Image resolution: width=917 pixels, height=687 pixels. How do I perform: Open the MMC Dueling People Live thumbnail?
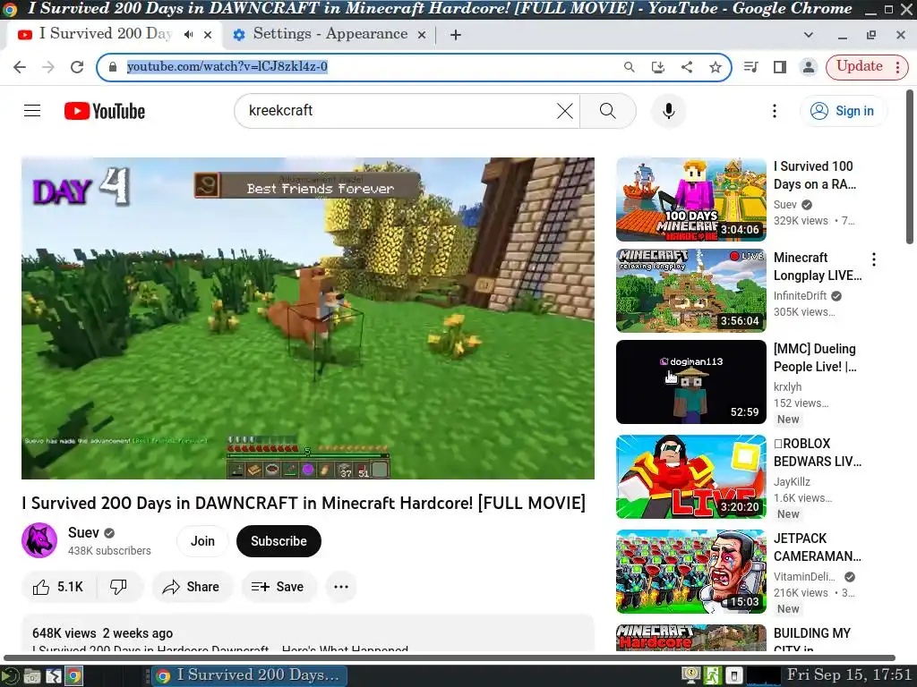(x=690, y=381)
